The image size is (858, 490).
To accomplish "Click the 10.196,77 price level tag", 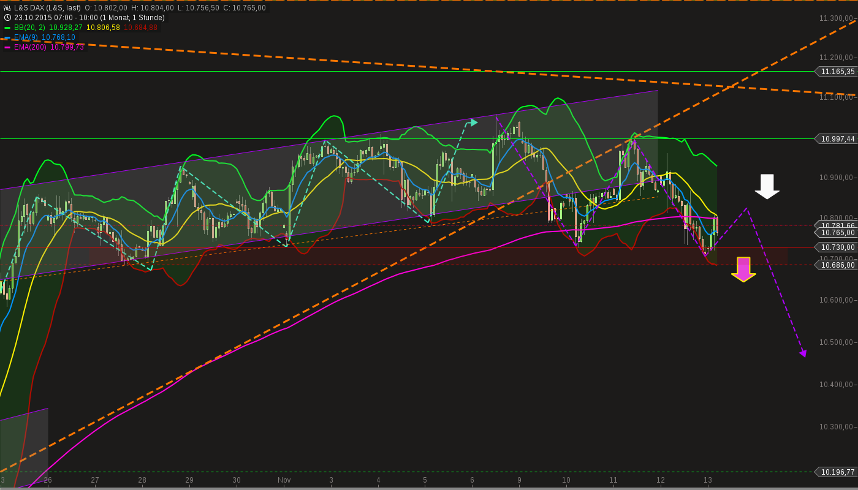I will [837, 472].
